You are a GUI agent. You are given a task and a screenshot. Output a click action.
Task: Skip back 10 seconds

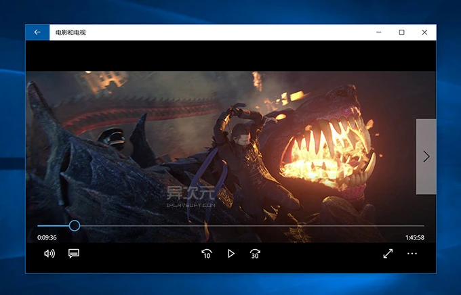coord(207,254)
